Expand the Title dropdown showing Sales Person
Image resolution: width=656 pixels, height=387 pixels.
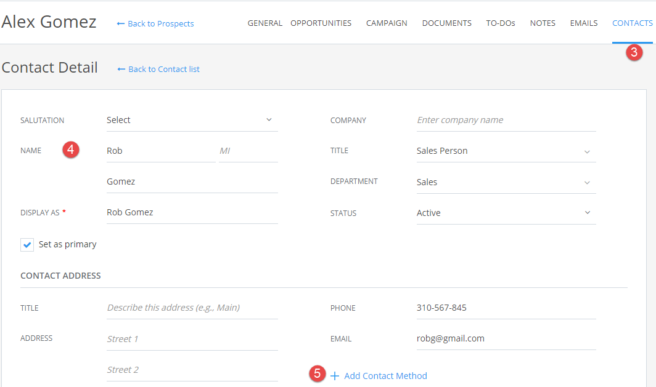506,151
